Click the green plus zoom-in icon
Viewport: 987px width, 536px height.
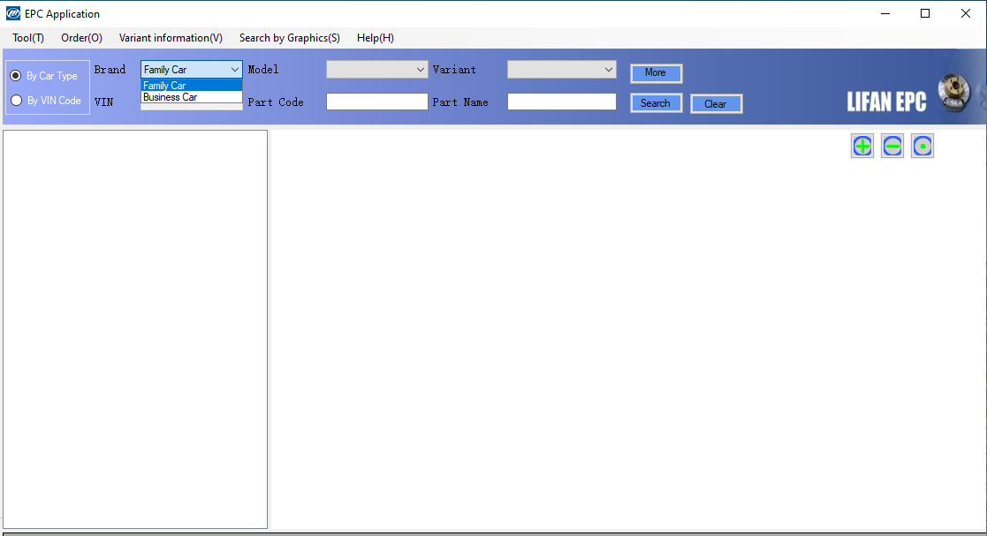[862, 147]
